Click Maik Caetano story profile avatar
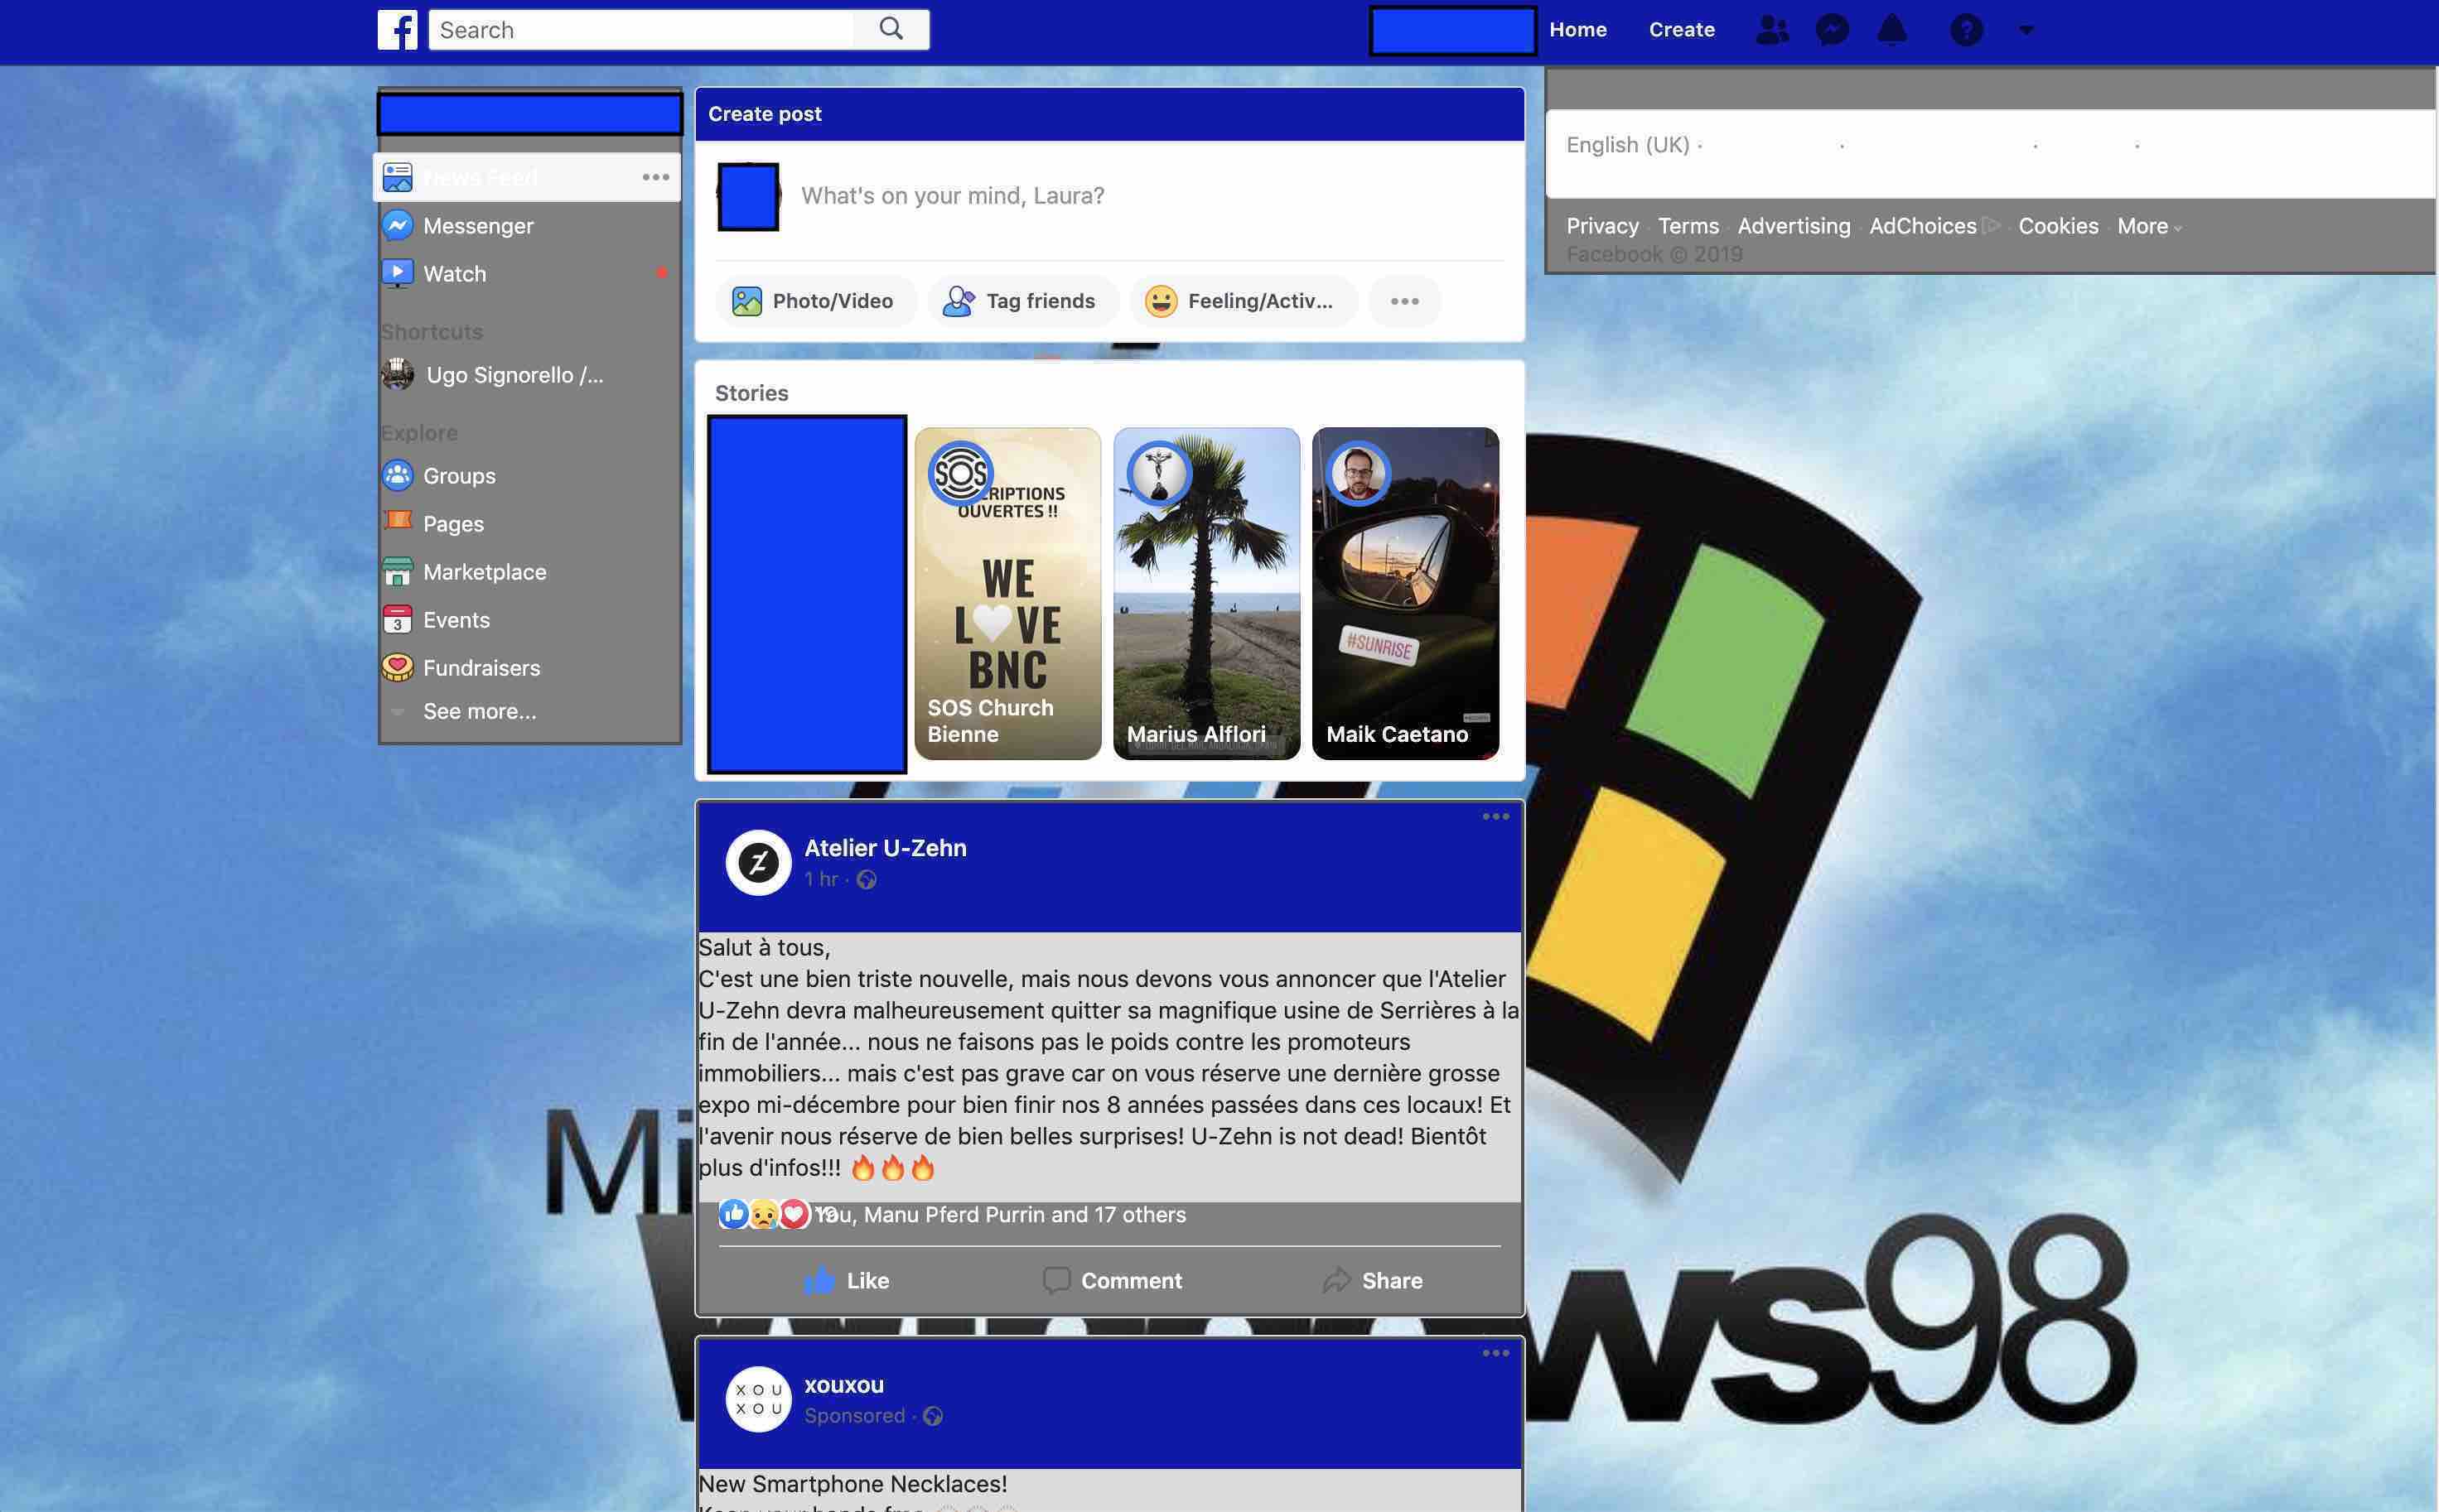The height and width of the screenshot is (1512, 2439). pos(1359,473)
